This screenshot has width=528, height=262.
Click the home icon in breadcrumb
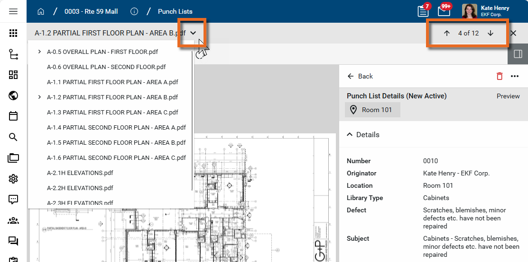[x=41, y=11]
